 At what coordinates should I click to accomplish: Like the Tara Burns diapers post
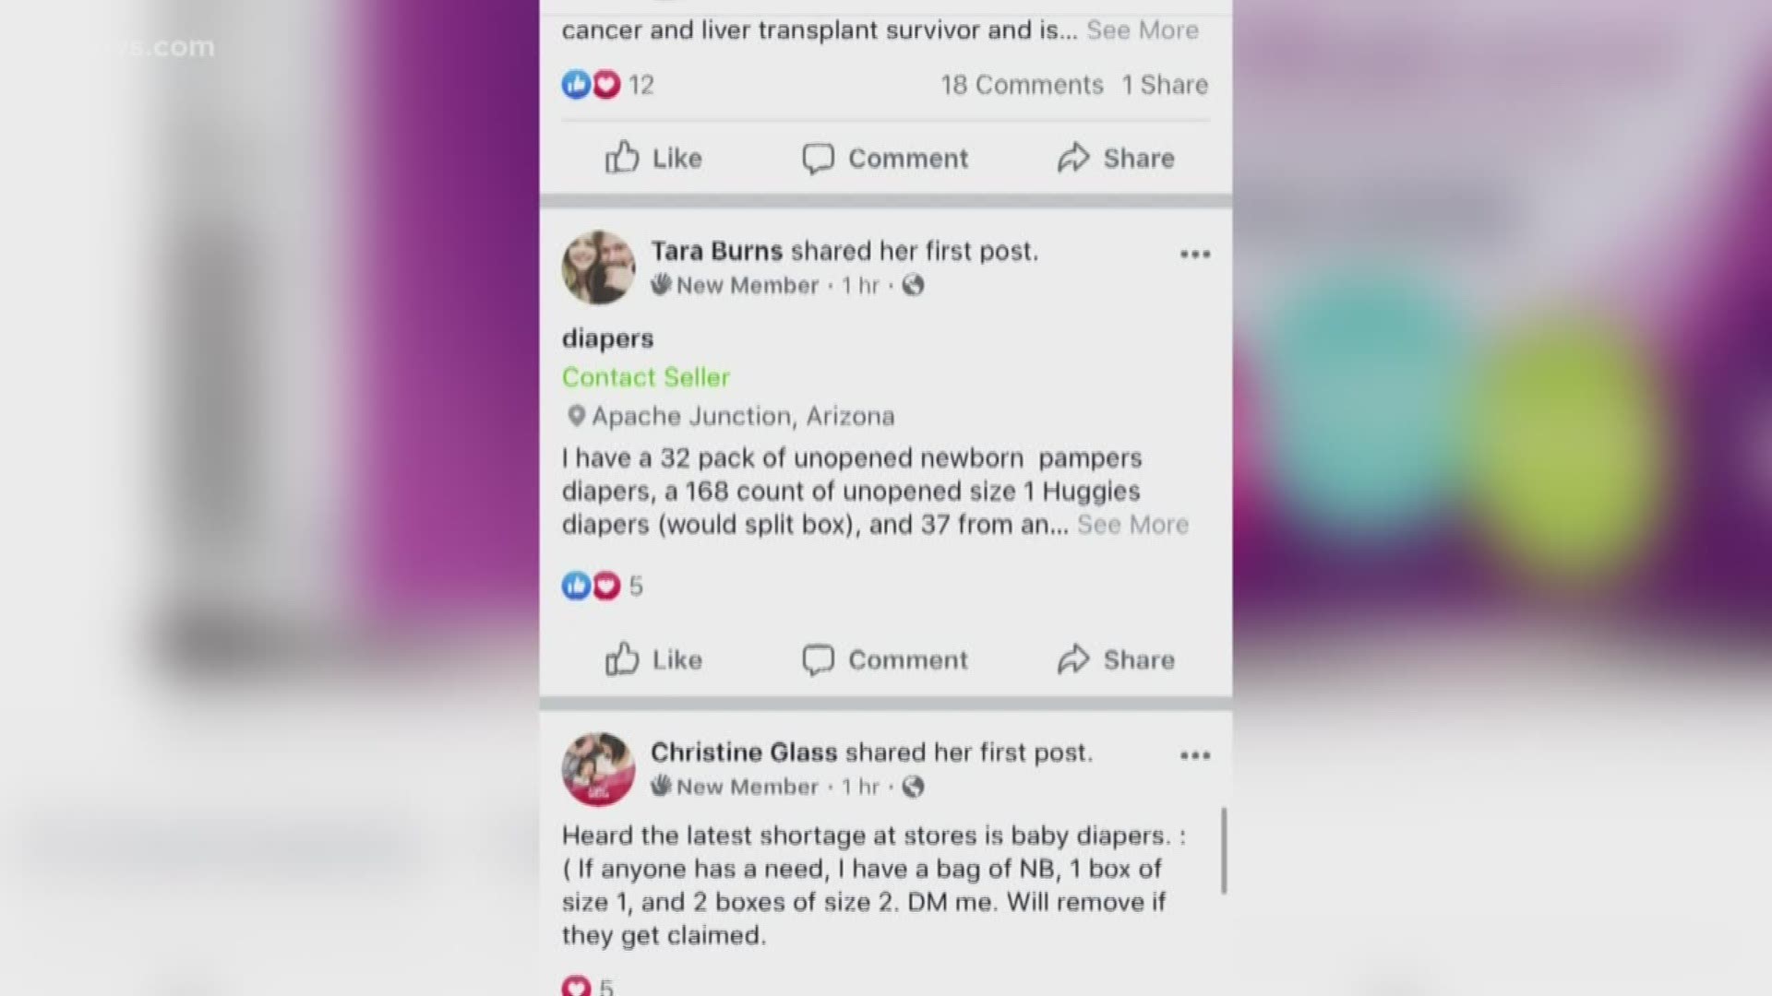[653, 659]
